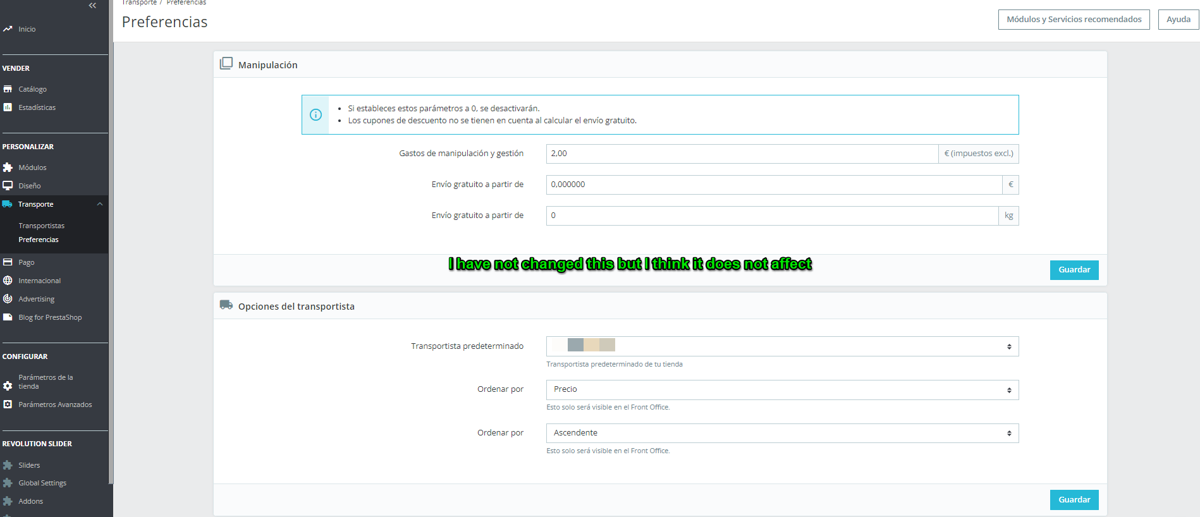Click the Diseño monitor icon
The image size is (1200, 517).
pos(8,186)
